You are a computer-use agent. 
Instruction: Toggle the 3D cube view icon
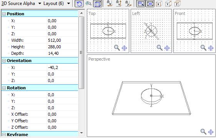click(x=98, y=3)
